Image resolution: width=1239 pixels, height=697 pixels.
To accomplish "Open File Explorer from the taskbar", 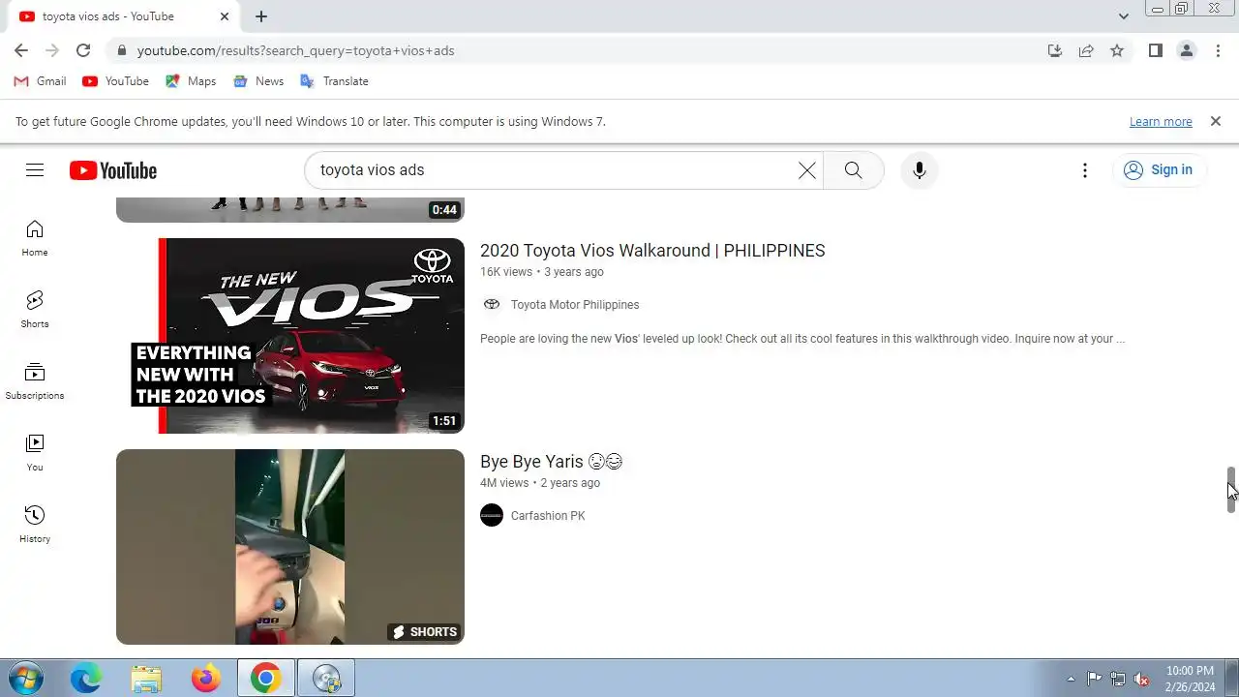I will coord(146,679).
